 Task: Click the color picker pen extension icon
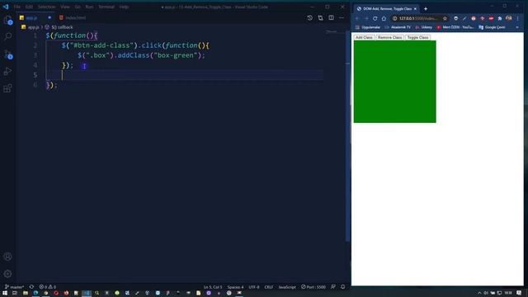pyautogui.click(x=464, y=18)
